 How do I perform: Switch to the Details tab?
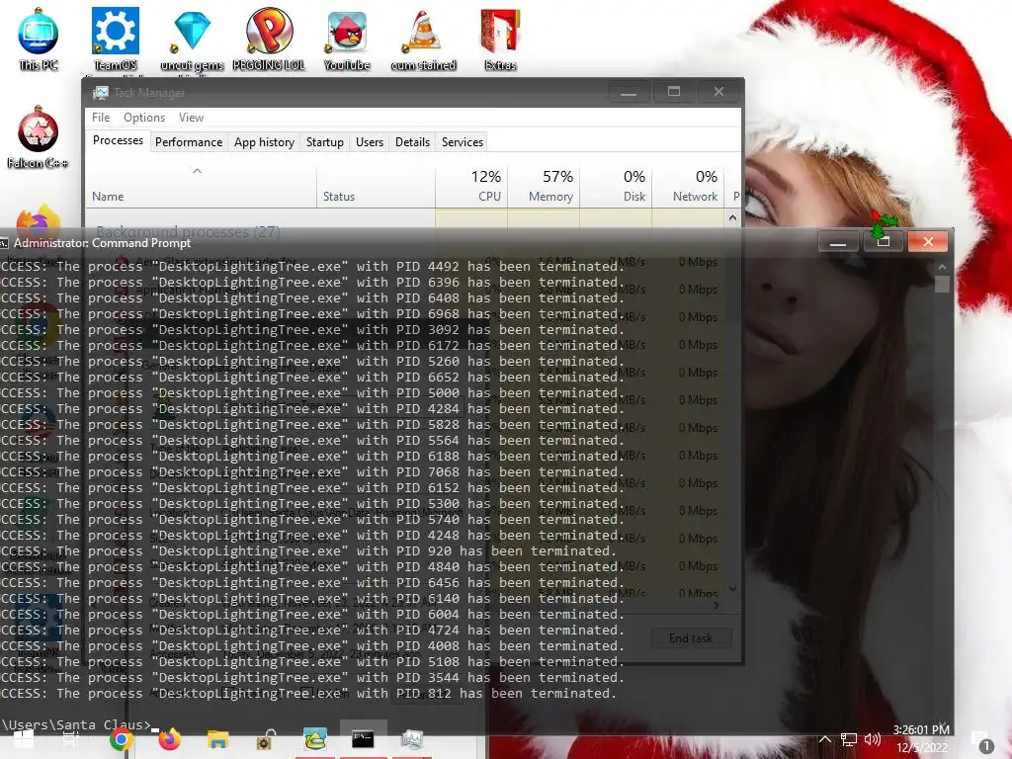(x=412, y=142)
